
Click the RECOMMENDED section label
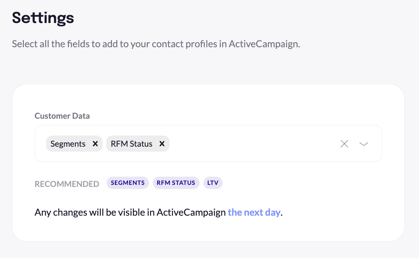click(x=67, y=184)
